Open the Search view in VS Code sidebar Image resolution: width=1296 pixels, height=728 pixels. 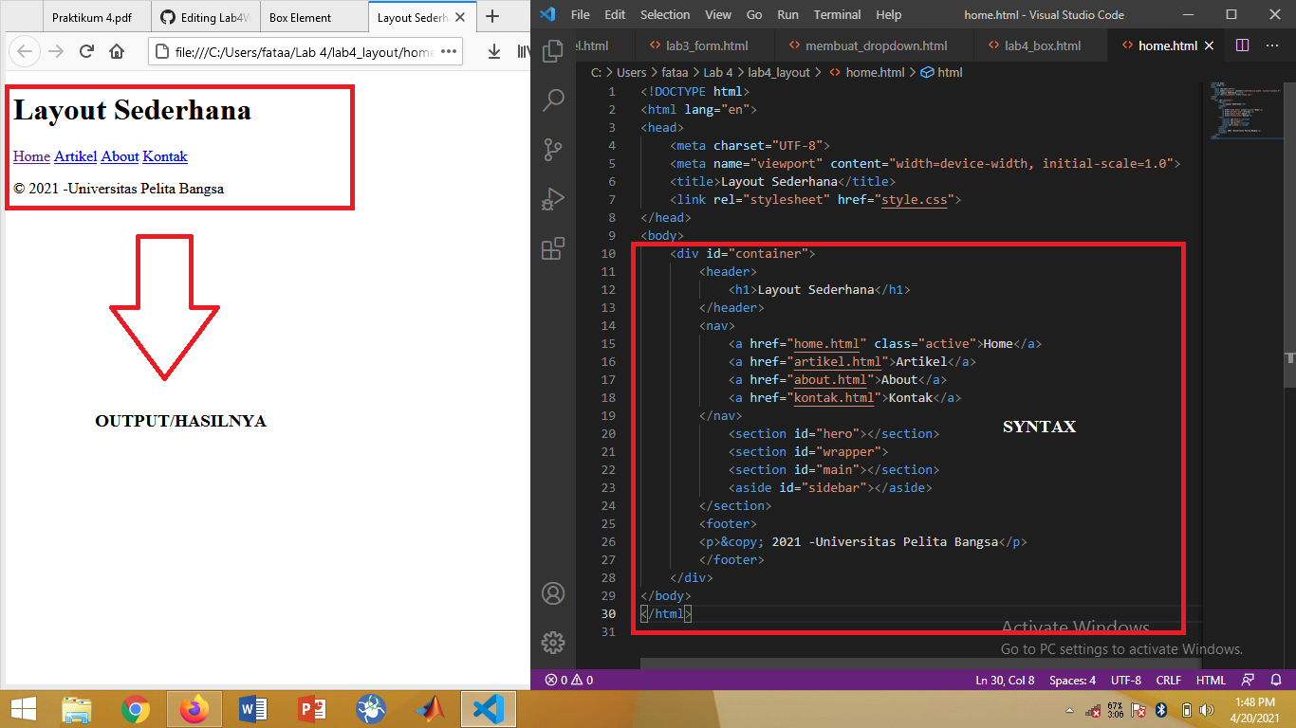(x=553, y=100)
